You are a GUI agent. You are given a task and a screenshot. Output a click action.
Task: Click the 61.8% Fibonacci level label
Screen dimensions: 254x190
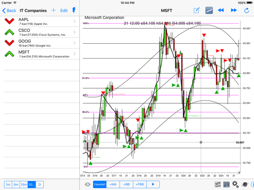86,78
